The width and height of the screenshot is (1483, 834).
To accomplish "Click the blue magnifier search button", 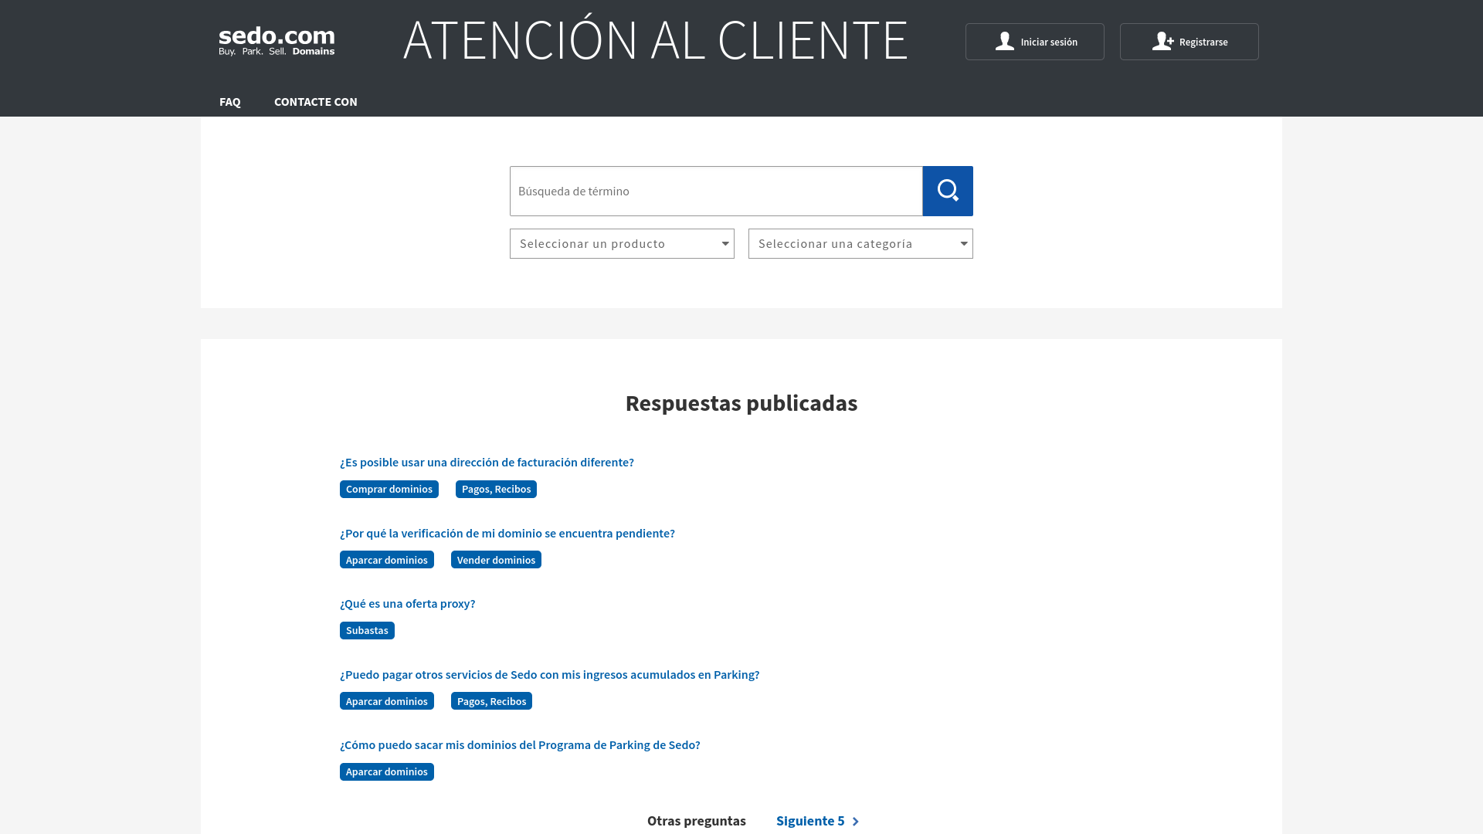I will [948, 191].
